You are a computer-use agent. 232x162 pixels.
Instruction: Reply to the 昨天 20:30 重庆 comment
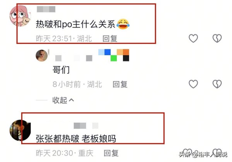pos(111,153)
